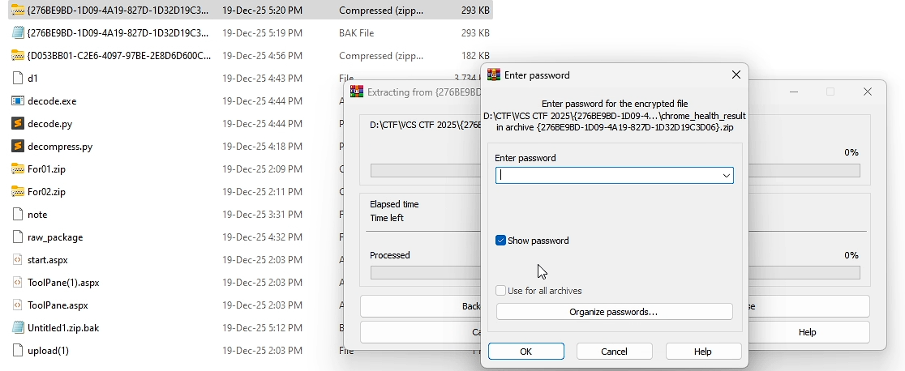Select file name ToolPane(1).aspx
Viewport: 905px width, 371px height.
pyautogui.click(x=63, y=283)
